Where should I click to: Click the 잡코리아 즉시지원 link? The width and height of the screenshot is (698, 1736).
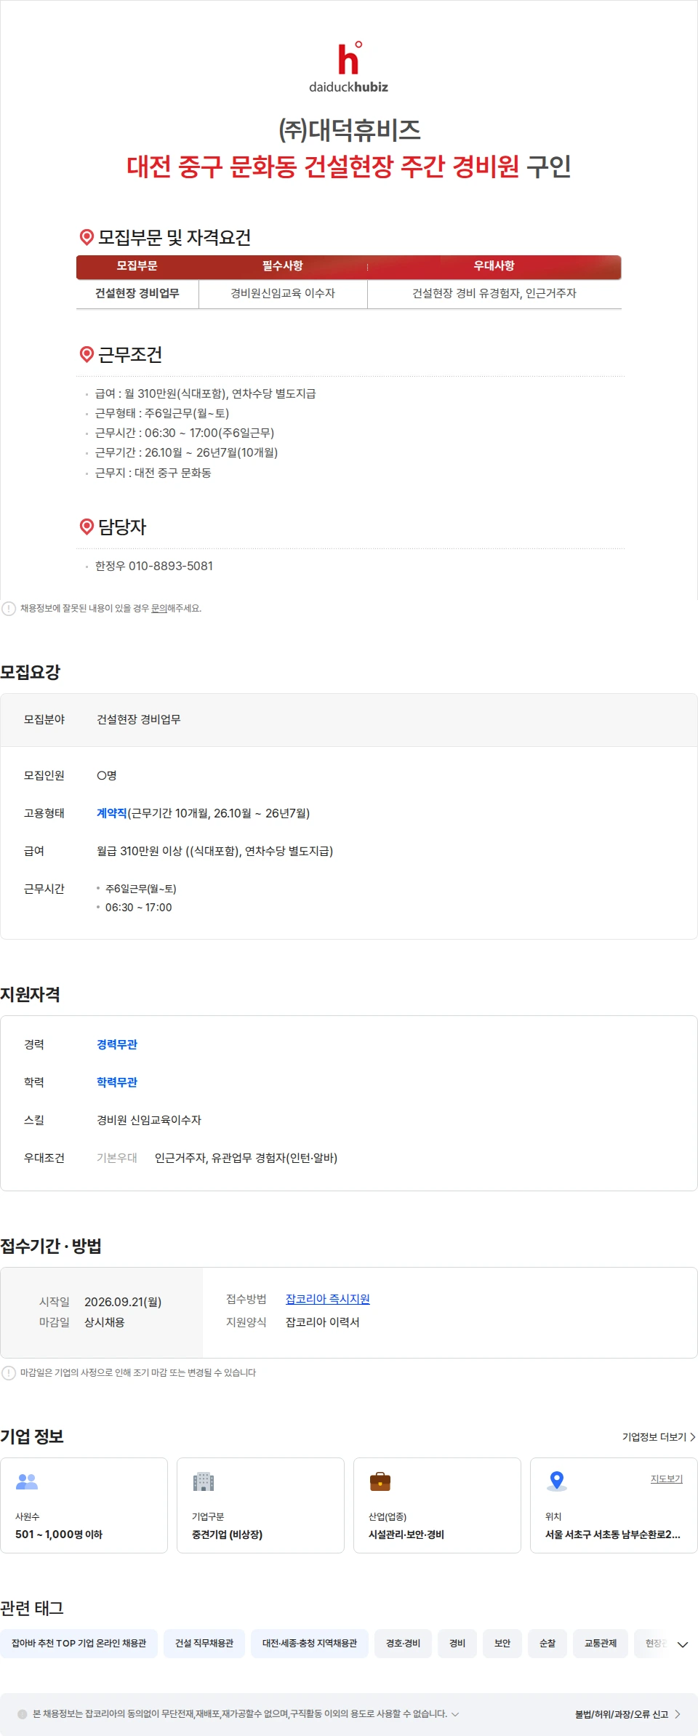click(x=328, y=1299)
